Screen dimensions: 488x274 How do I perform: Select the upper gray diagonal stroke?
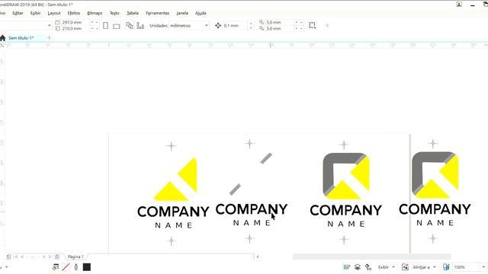[266, 158]
